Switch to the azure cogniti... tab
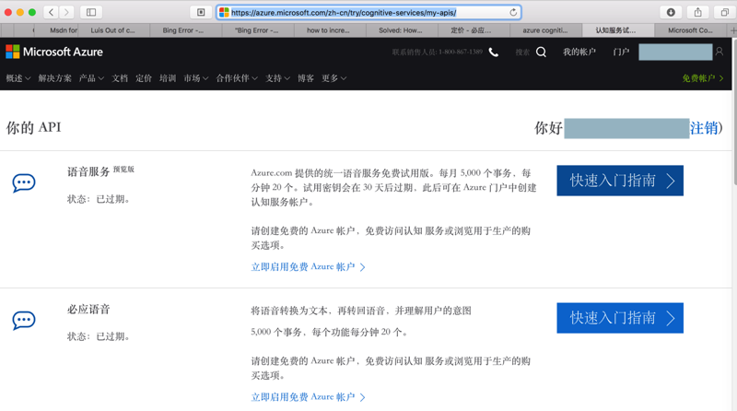 pyautogui.click(x=545, y=30)
